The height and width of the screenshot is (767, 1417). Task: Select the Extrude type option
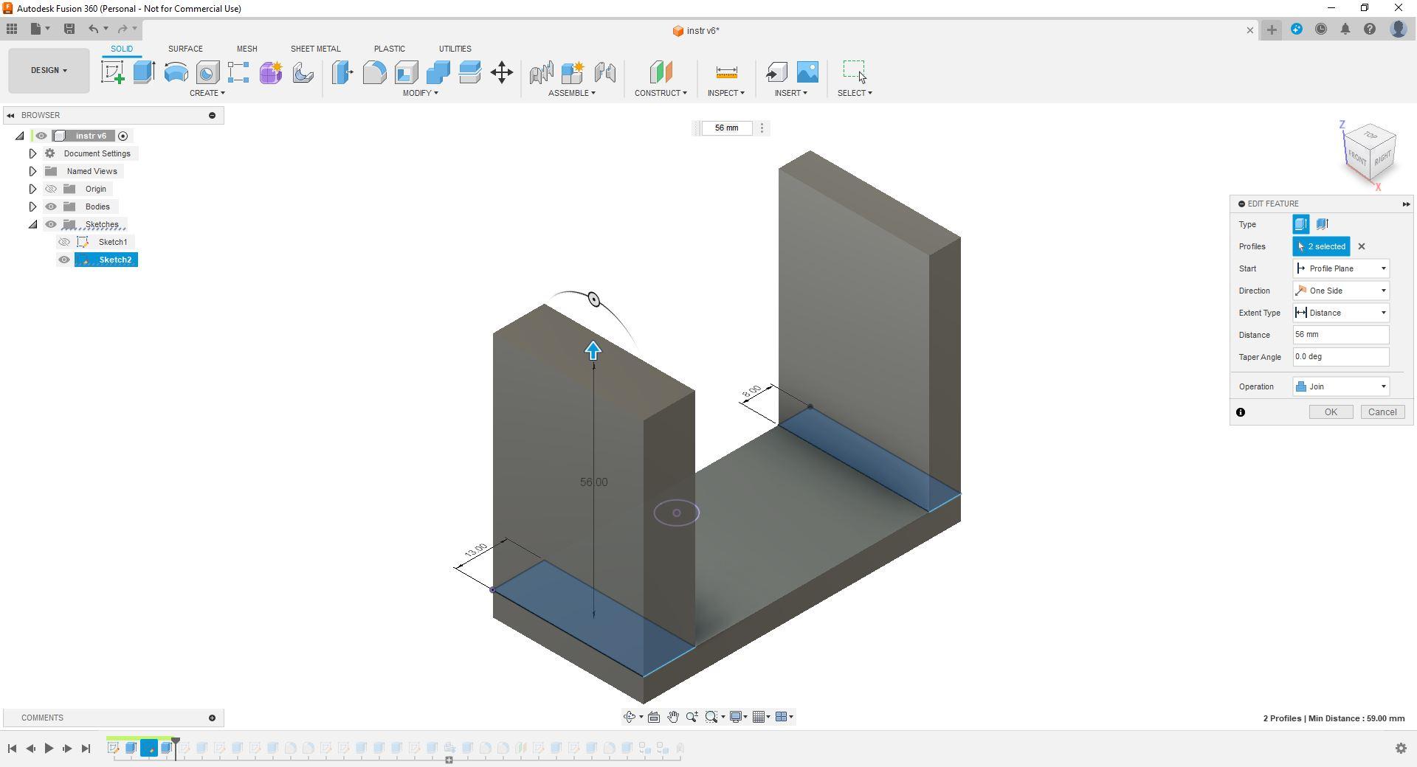1300,224
